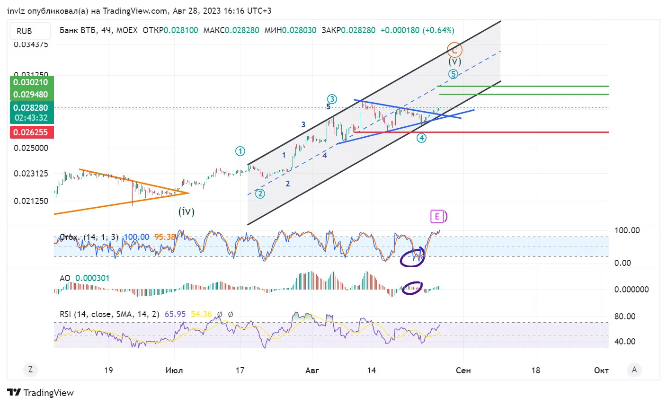Viewport: 667px width, 405px height.
Task: Click the ОТКР 0.028100 open value
Action: pyautogui.click(x=170, y=30)
